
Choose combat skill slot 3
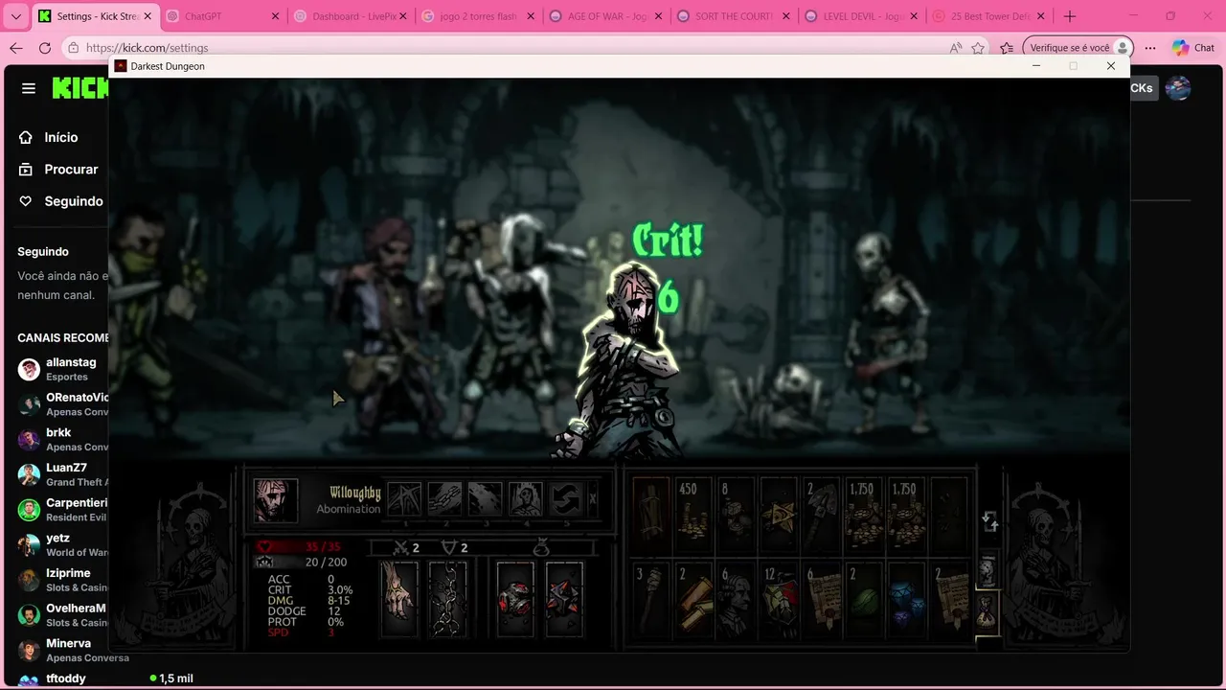pyautogui.click(x=485, y=499)
